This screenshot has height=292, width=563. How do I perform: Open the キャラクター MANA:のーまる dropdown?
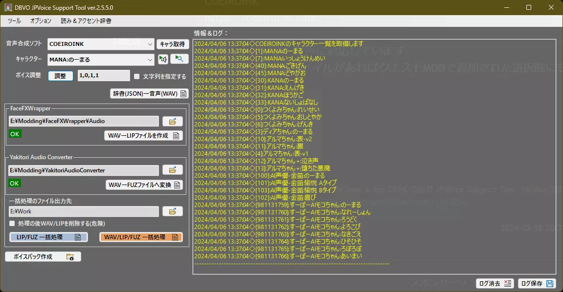pos(101,60)
